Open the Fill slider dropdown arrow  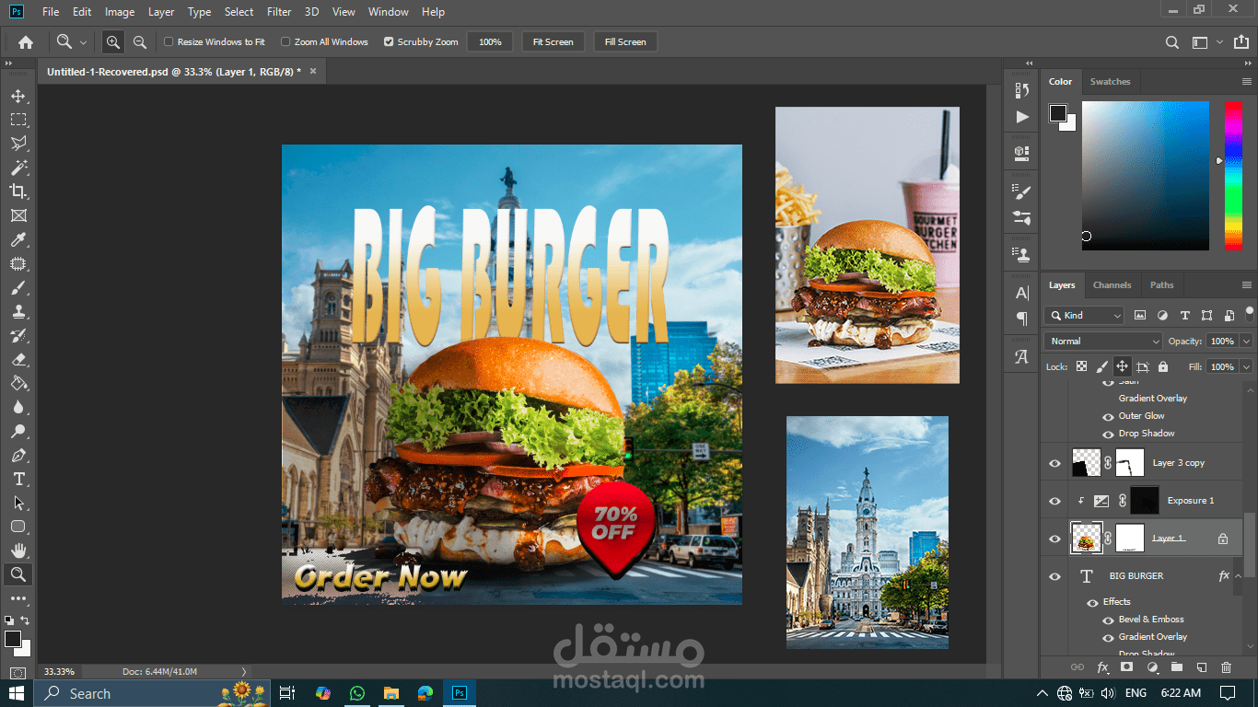(1247, 366)
